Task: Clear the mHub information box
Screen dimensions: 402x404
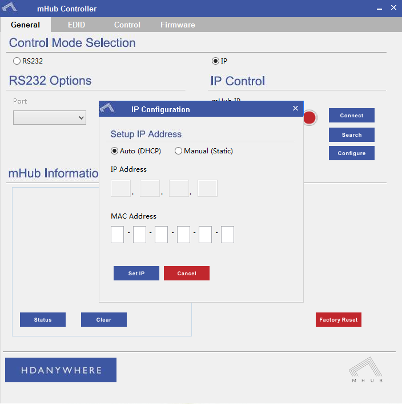Action: [104, 319]
